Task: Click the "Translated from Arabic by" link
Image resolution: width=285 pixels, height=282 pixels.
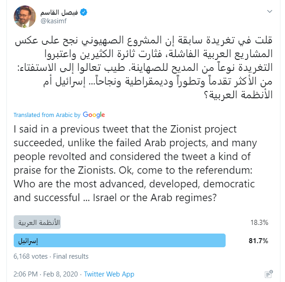Action: click(47, 115)
